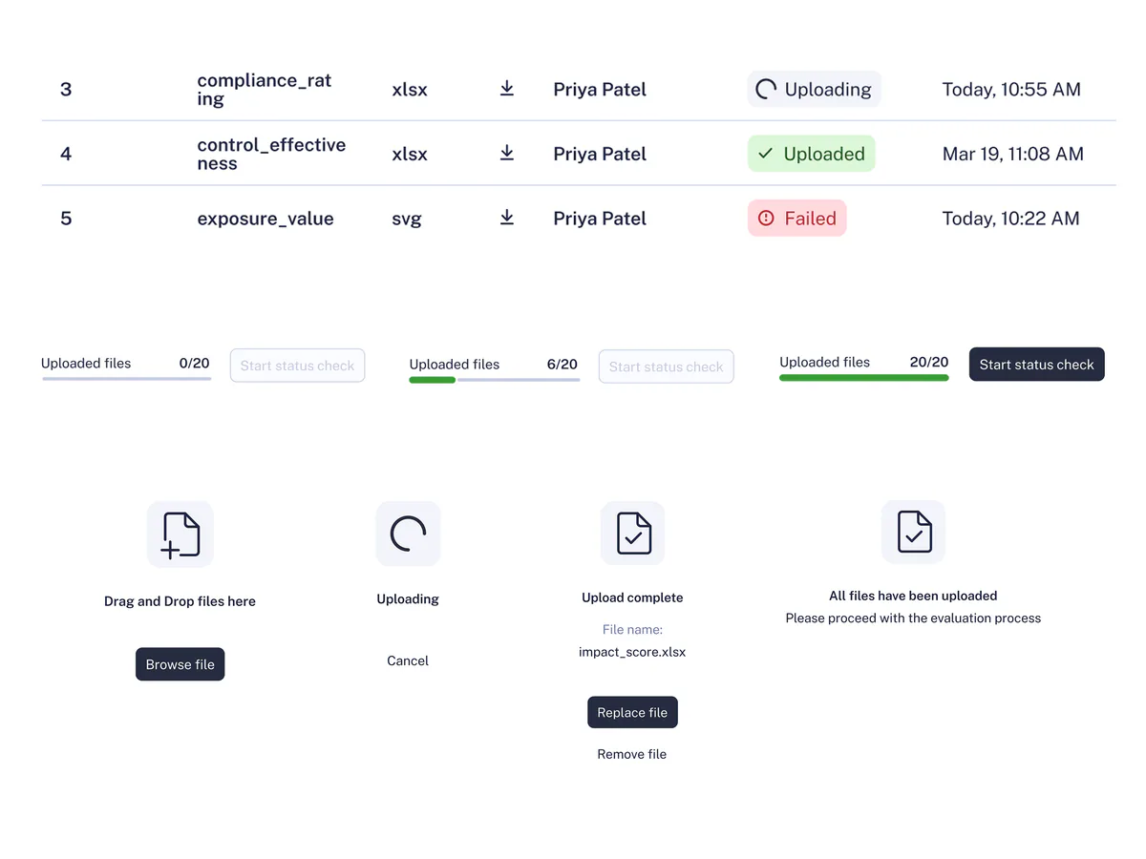Click Remove file link

[632, 754]
